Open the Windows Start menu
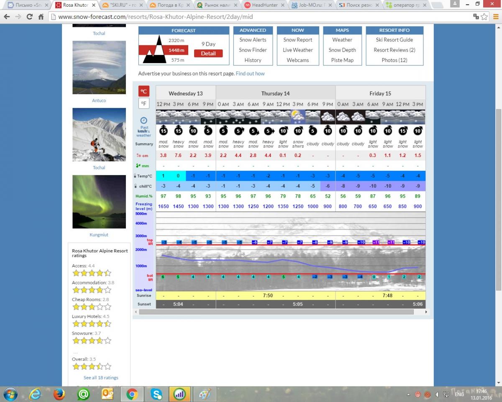This screenshot has width=502, height=402. (x=10, y=394)
